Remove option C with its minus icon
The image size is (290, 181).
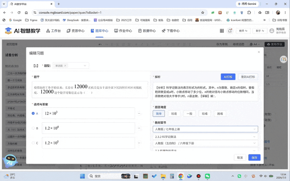pos(140,143)
